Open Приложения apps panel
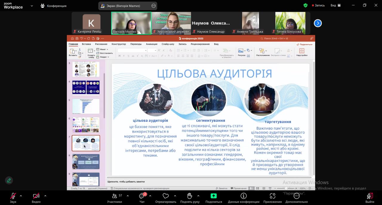Image resolution: width=382 pixels, height=205 pixels. [272, 198]
